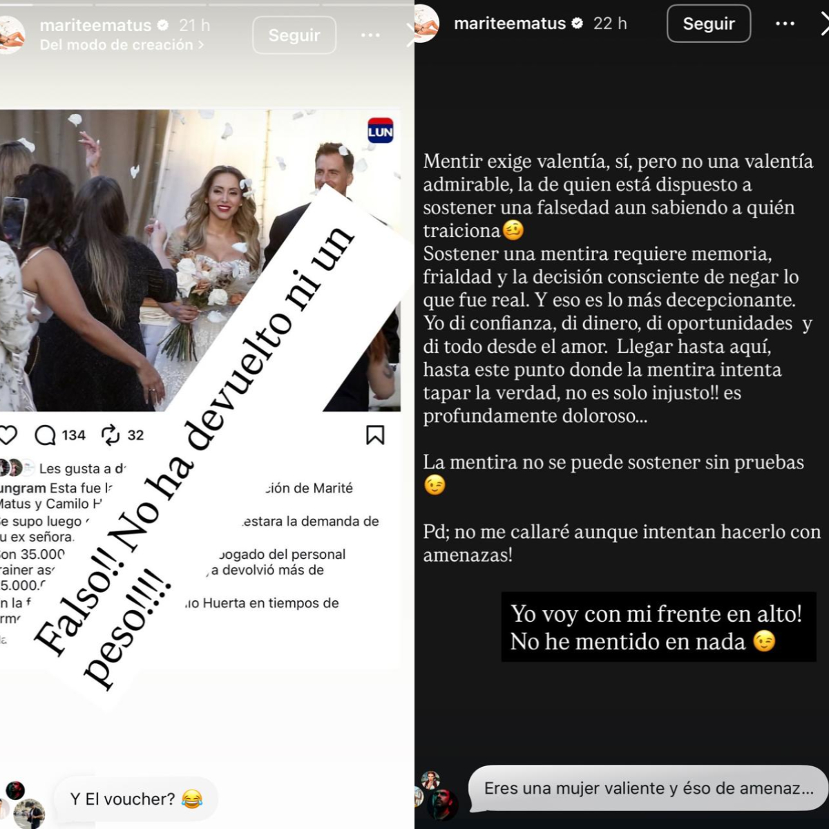Open three-dot options in right story
This screenshot has height=829, width=829.
click(785, 23)
